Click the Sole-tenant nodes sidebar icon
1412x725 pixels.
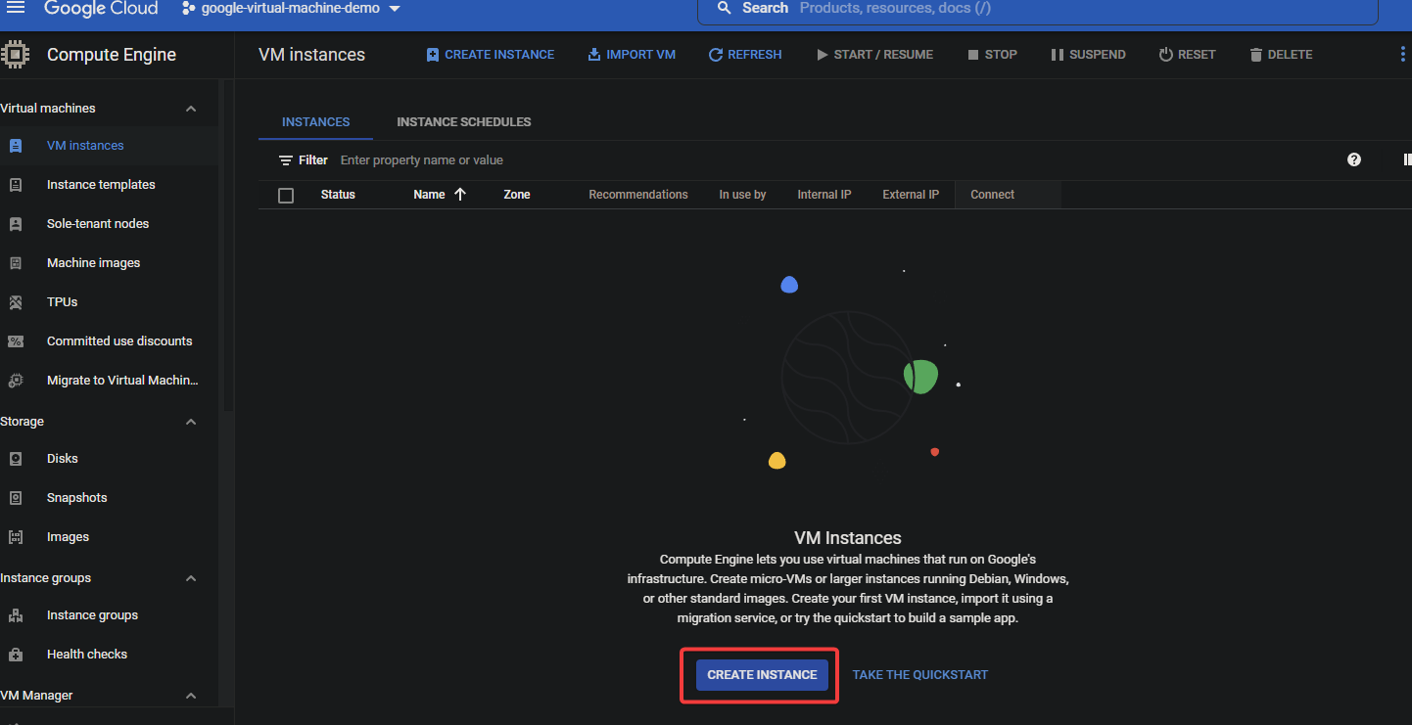pyautogui.click(x=16, y=224)
